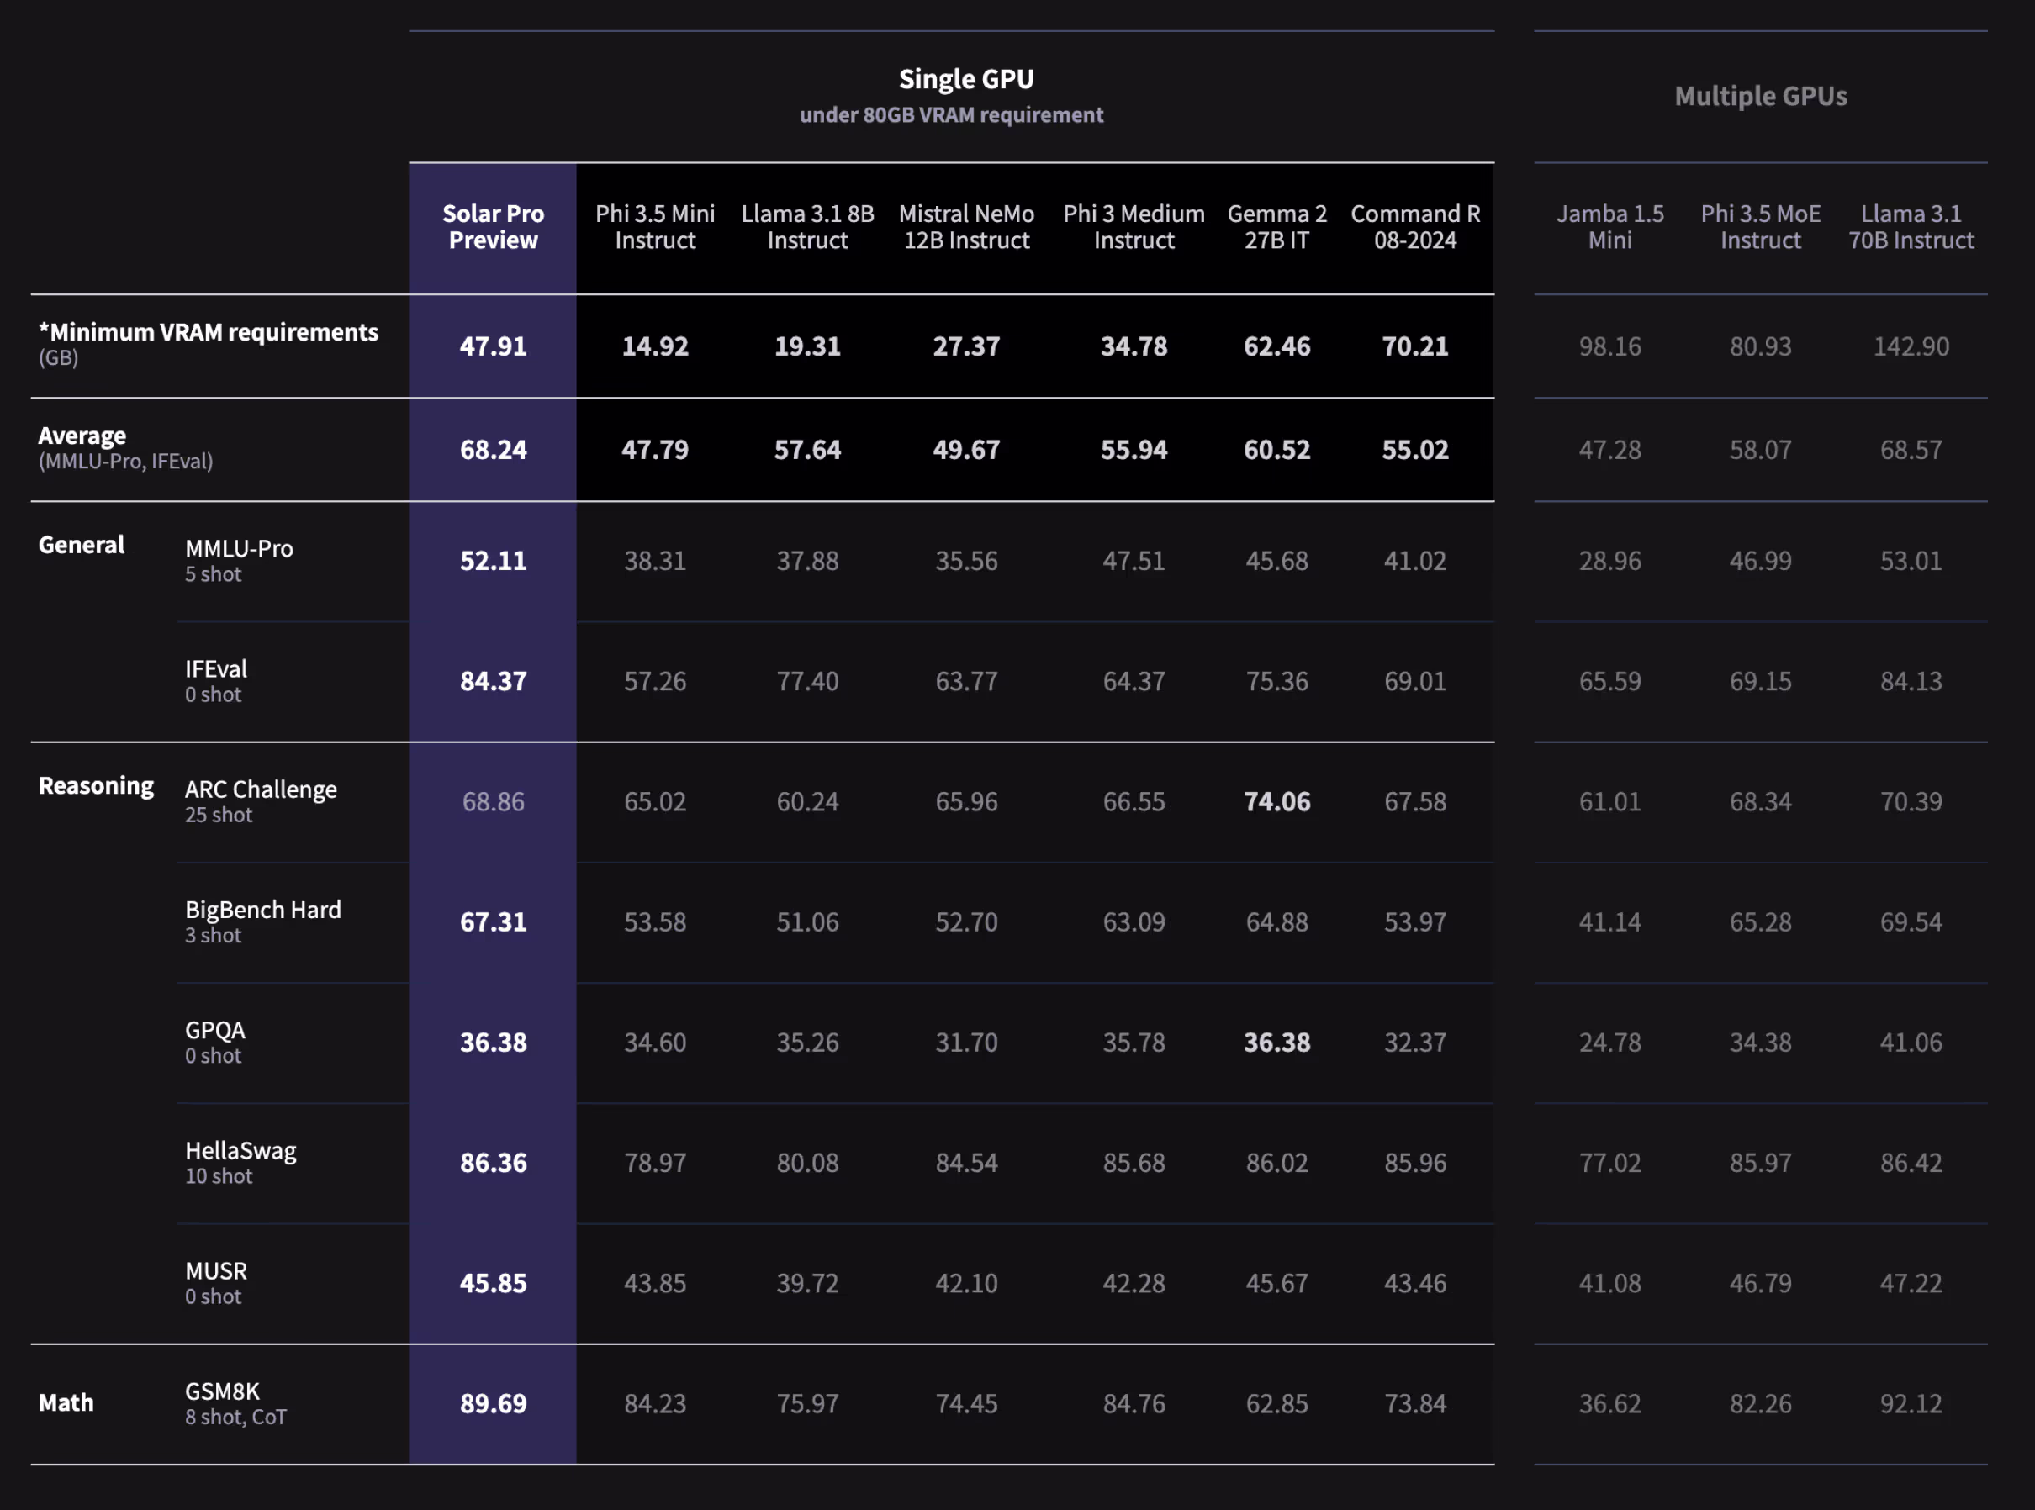Select Mistral NeMo 12B Instruct column header

coord(966,227)
